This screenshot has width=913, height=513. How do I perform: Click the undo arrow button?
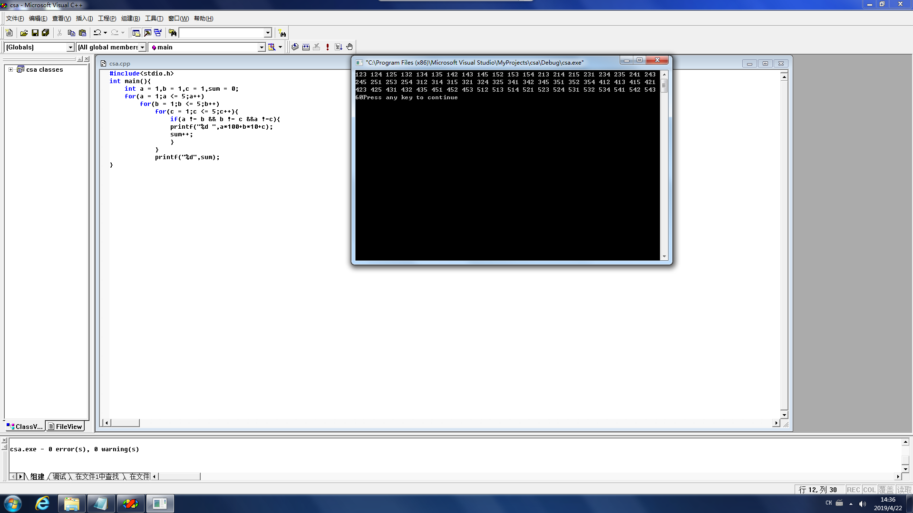97,33
